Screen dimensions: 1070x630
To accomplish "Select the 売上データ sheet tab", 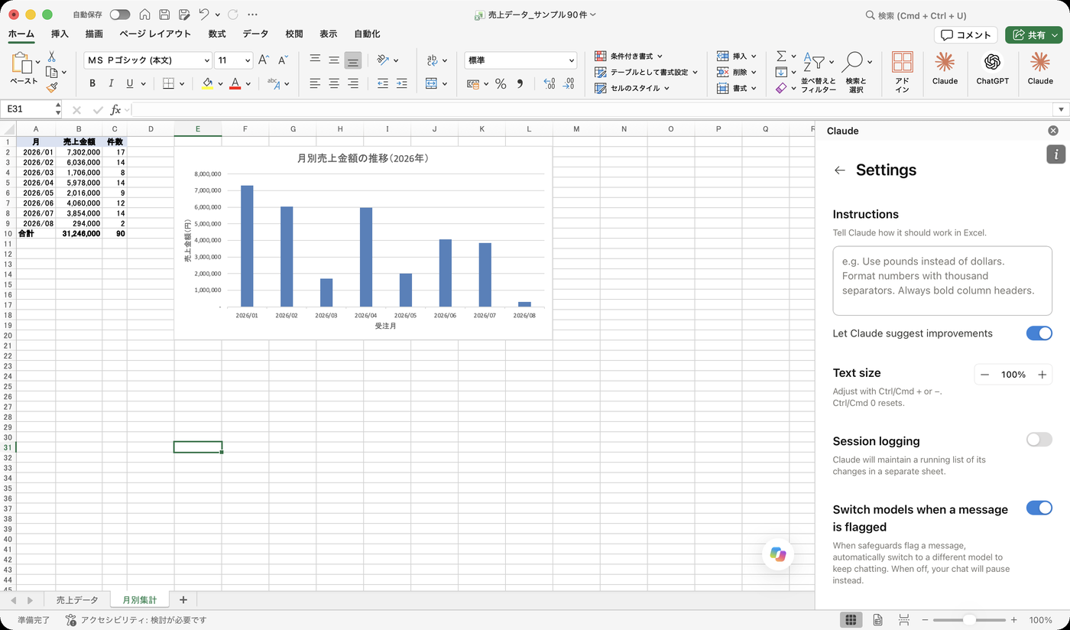I will tap(77, 600).
